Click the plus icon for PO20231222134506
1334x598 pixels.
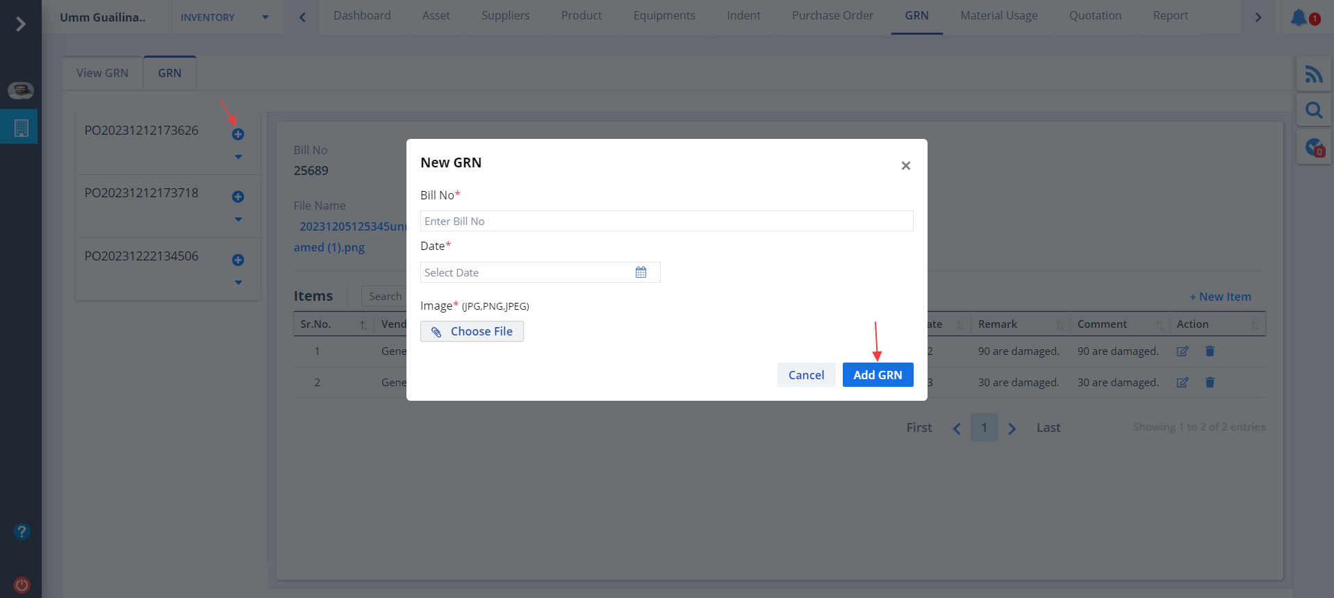click(238, 260)
